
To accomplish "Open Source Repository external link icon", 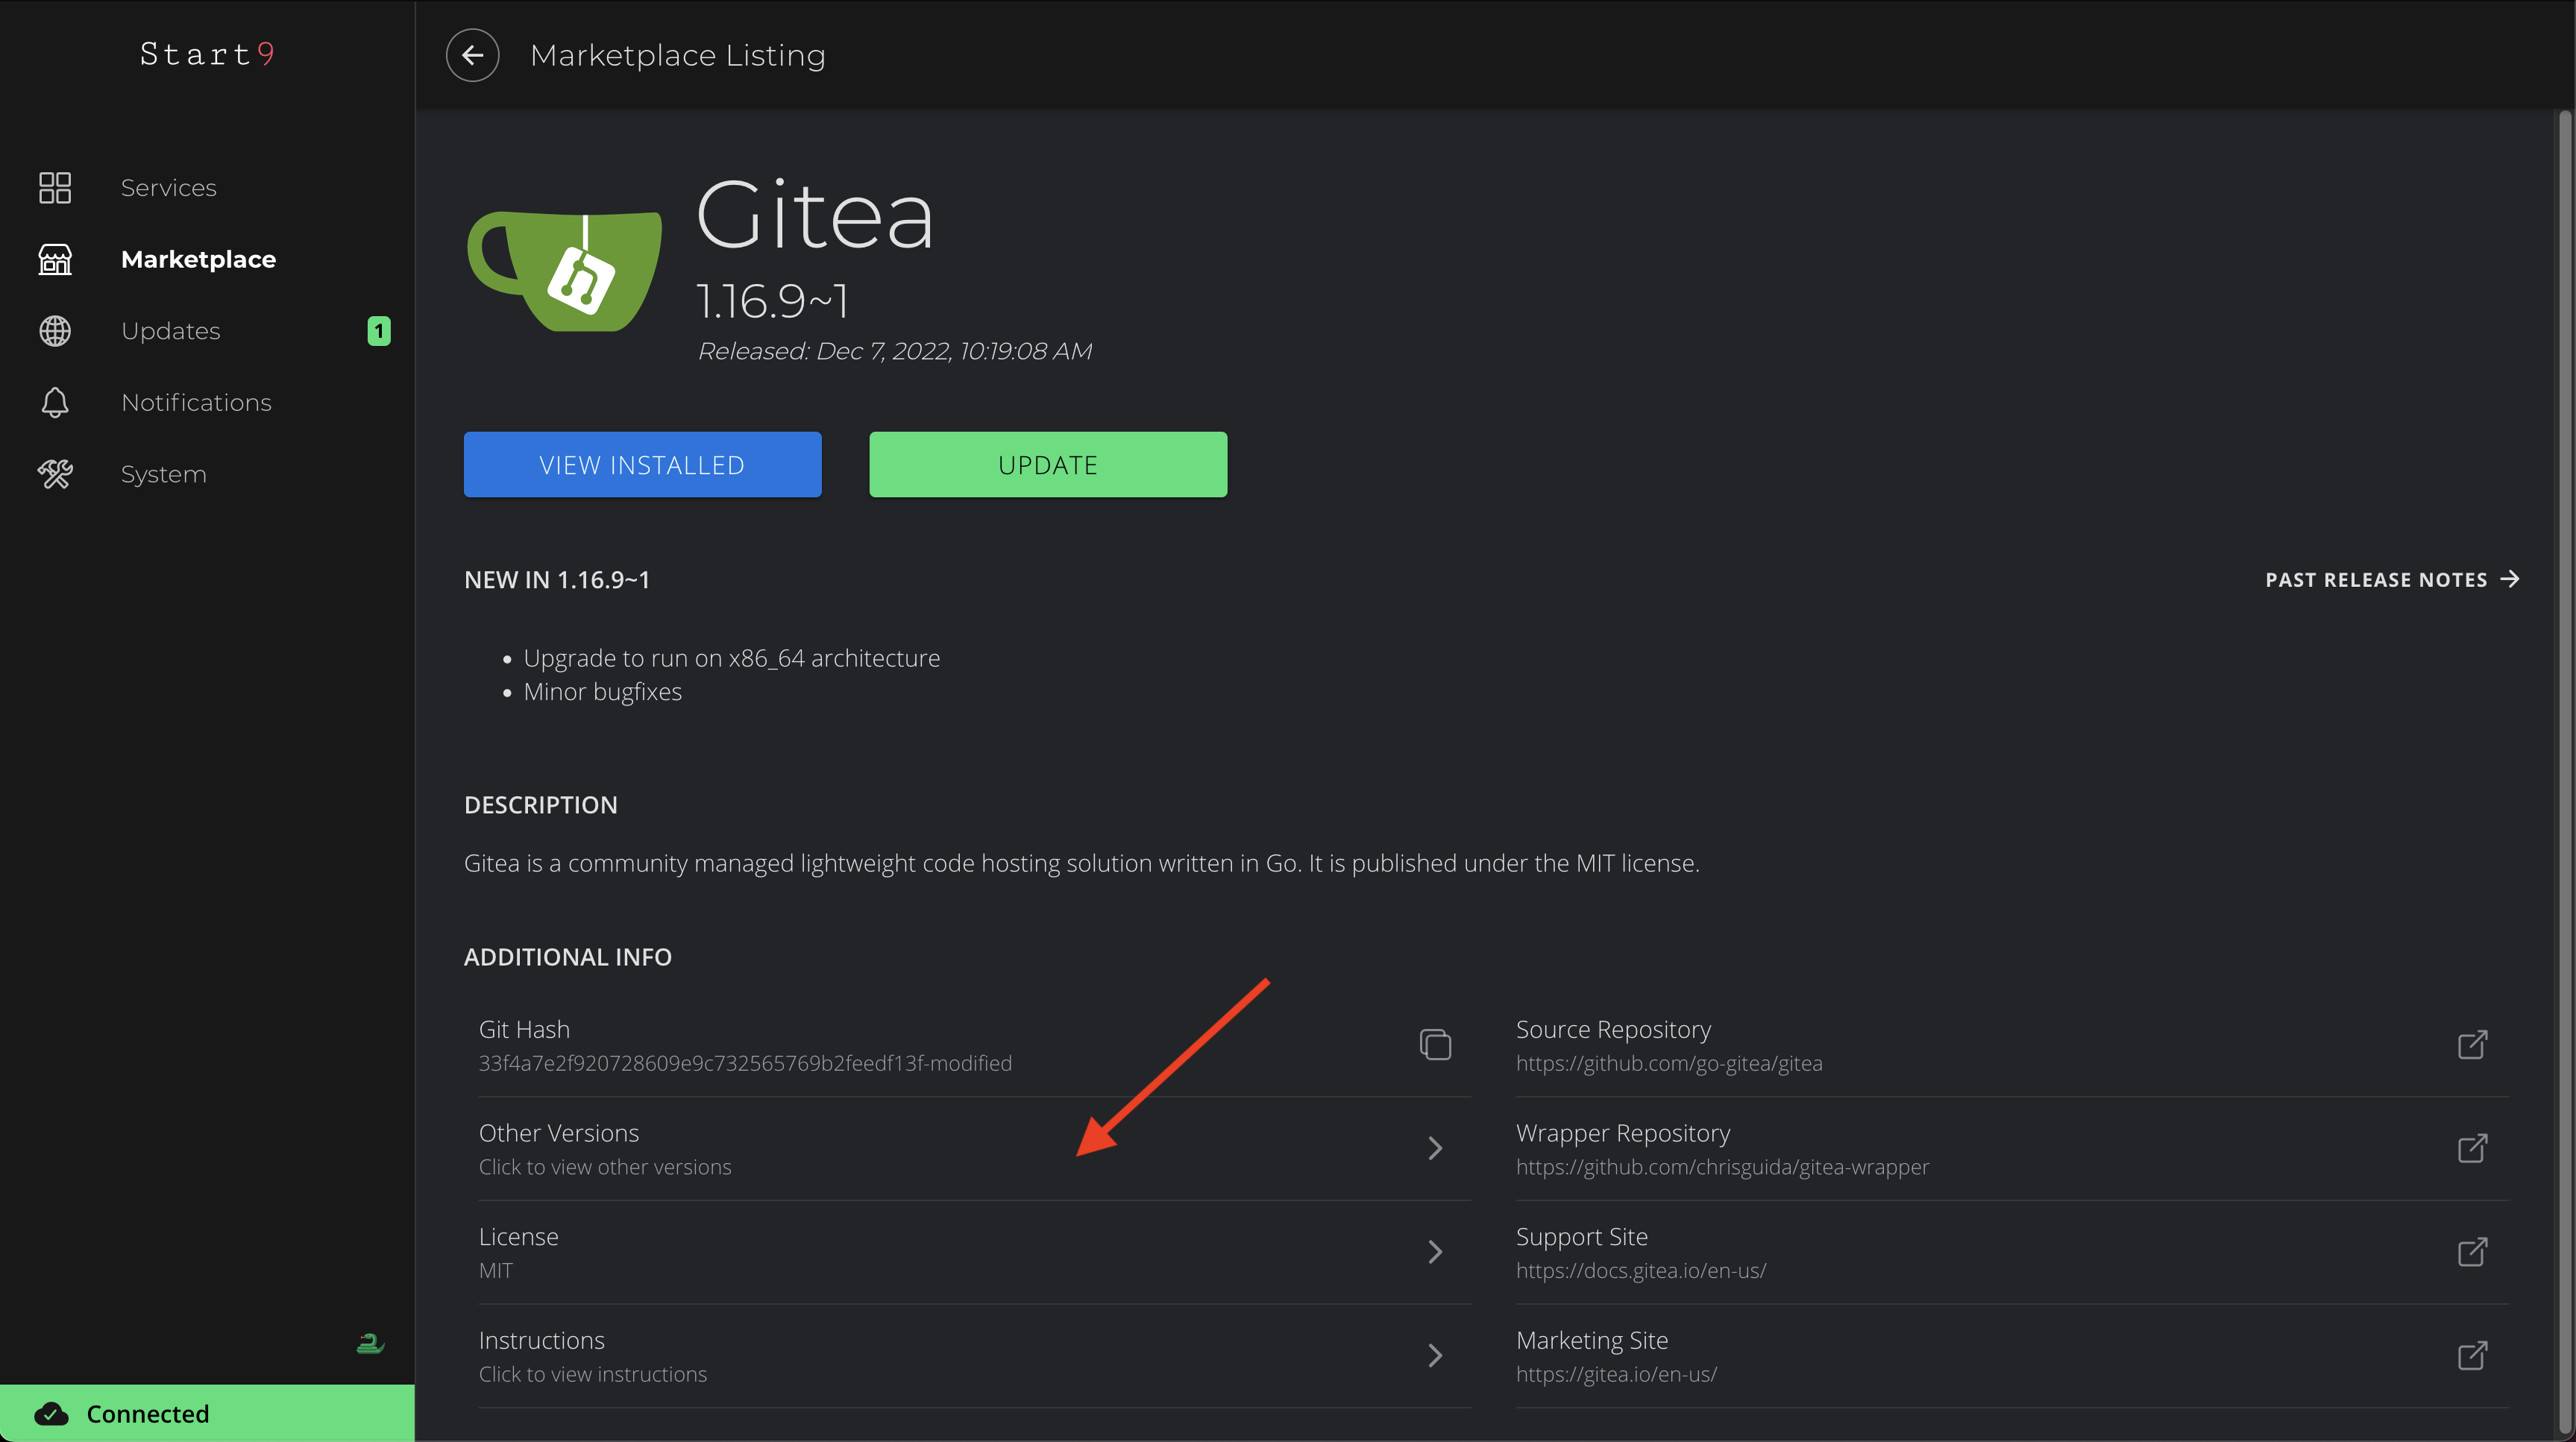I will (2472, 1044).
